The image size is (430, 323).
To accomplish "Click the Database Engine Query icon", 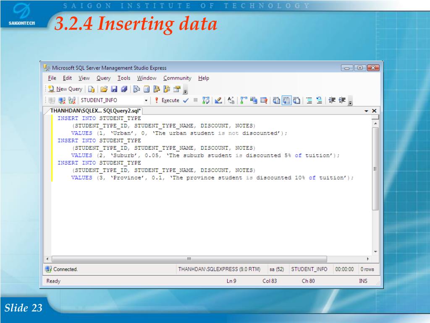I will click(91, 89).
